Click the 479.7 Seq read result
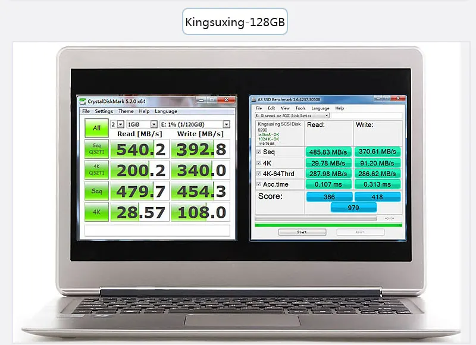The height and width of the screenshot is (345, 476). (x=140, y=191)
